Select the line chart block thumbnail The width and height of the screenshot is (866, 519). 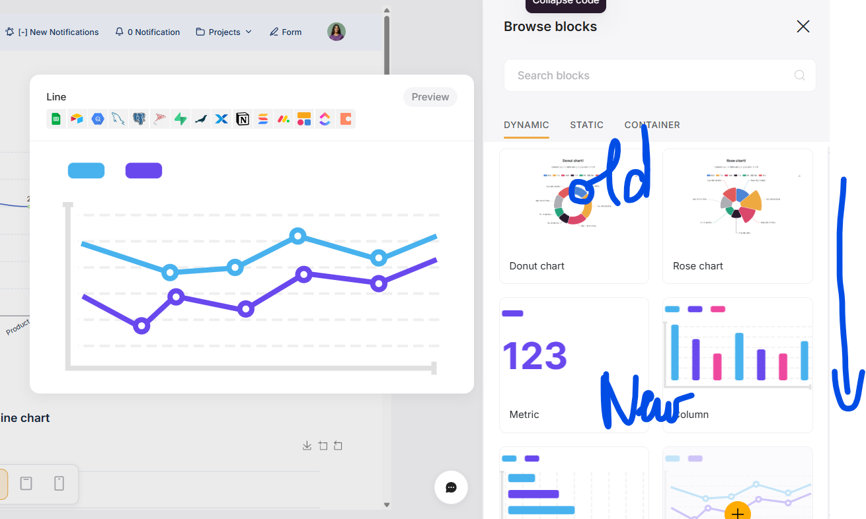point(737,483)
